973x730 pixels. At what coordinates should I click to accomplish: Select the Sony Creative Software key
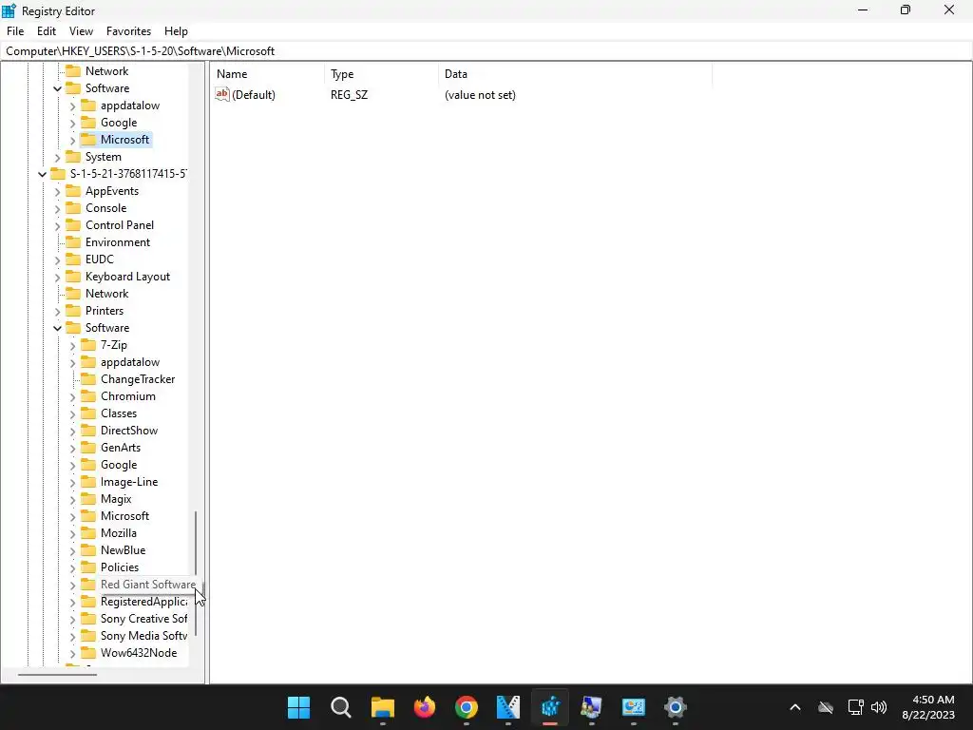[x=144, y=619]
